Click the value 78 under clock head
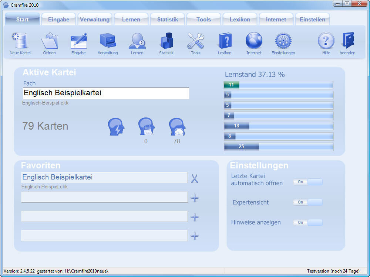370x277 pixels. [177, 141]
